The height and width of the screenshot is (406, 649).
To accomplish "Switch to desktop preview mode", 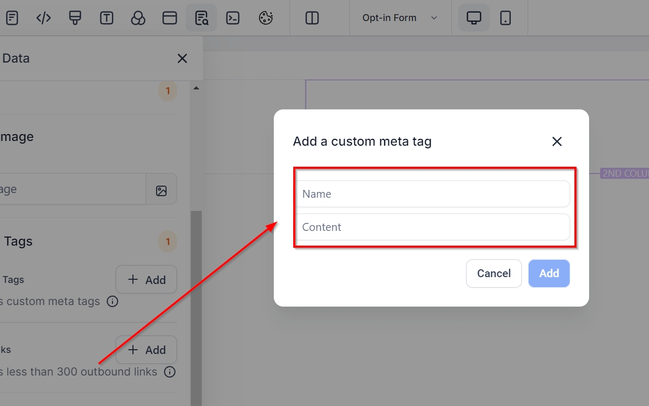I will pyautogui.click(x=474, y=18).
